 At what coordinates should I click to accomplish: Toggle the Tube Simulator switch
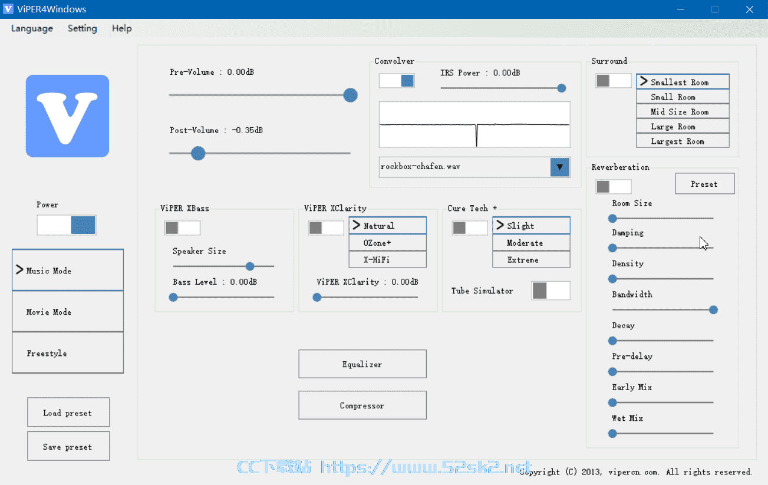tap(551, 291)
